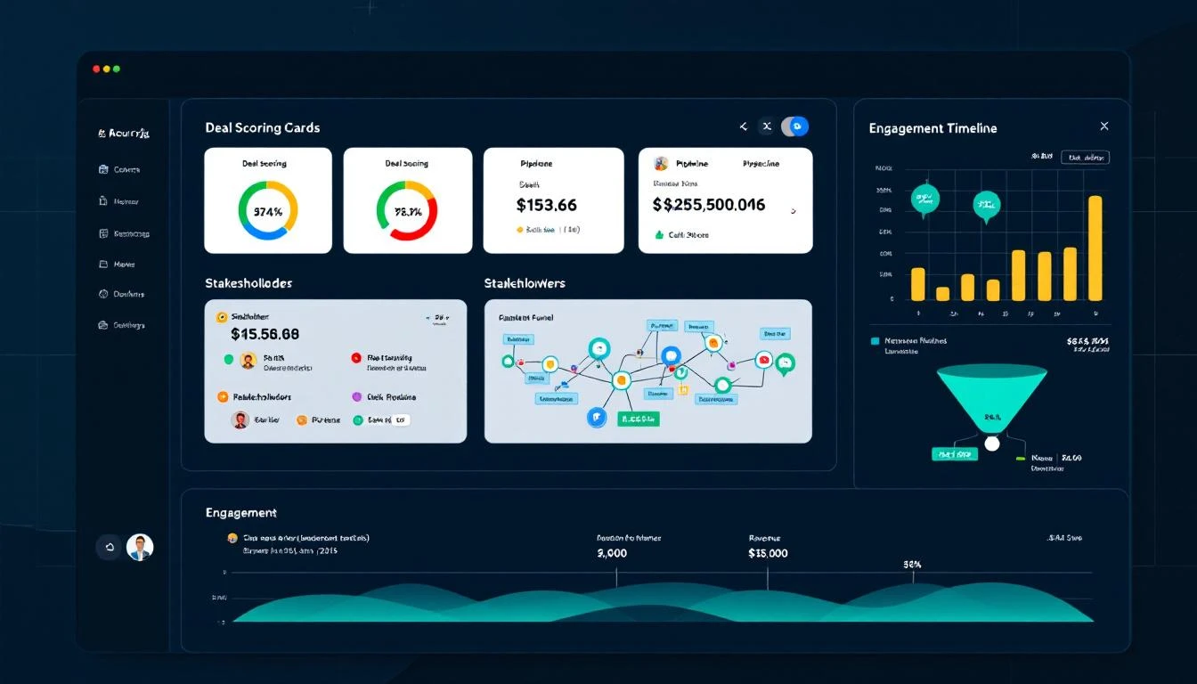Click the X icon beside the blue toggle
Image resolution: width=1197 pixels, height=684 pixels.
tap(767, 126)
